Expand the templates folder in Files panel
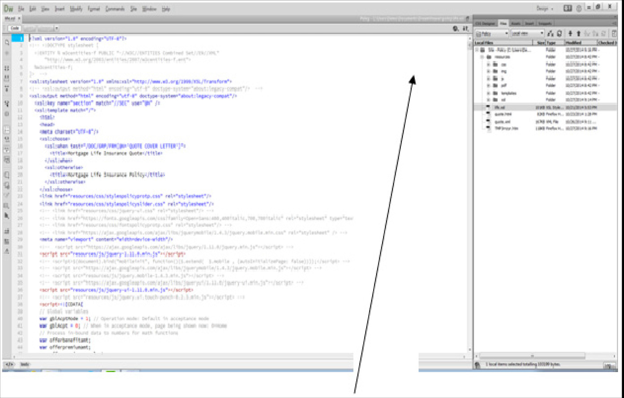This screenshot has height=398, width=624. point(488,93)
